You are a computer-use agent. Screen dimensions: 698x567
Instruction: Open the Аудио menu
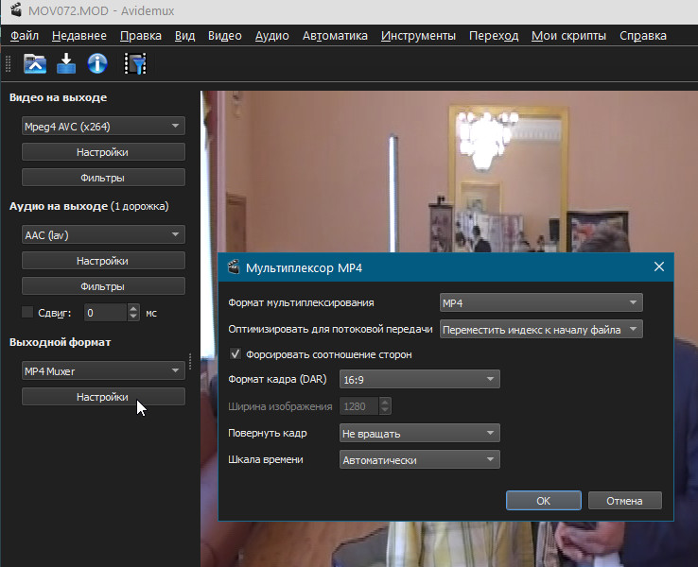[x=272, y=36]
